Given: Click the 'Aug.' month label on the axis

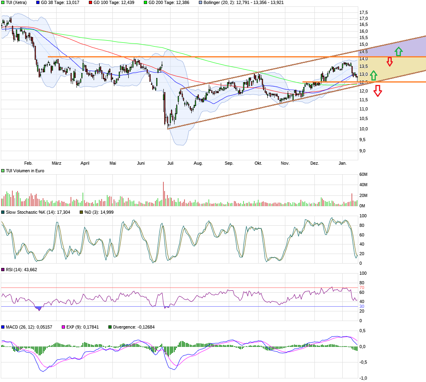Looking at the screenshot, I should tap(198, 163).
